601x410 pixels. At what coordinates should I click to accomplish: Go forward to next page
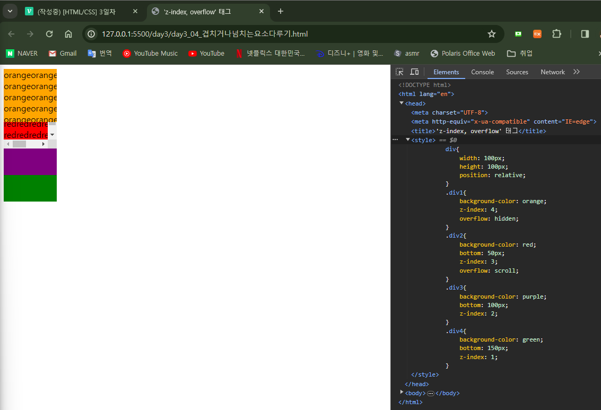coord(30,34)
